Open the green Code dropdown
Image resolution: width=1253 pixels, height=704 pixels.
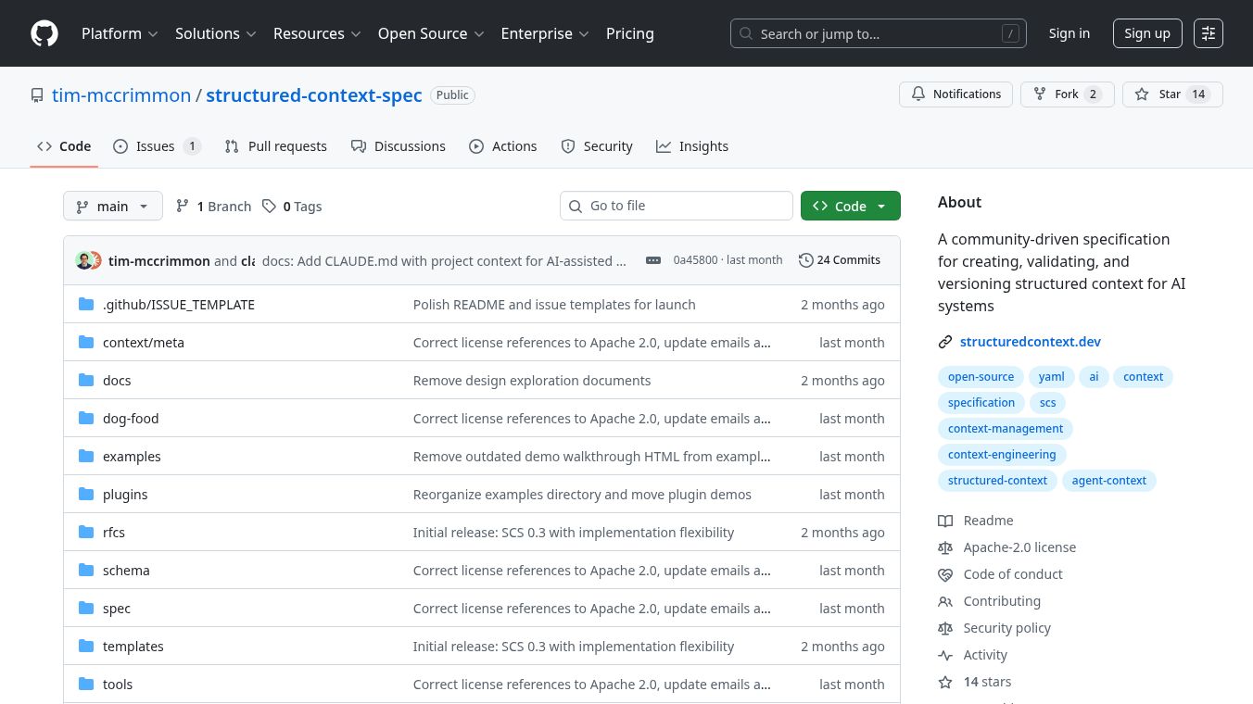pyautogui.click(x=850, y=207)
